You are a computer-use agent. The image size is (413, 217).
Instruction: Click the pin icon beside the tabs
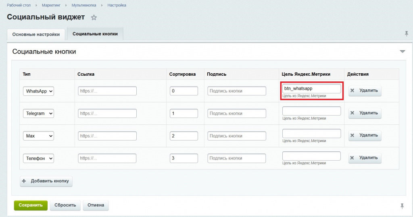click(406, 34)
